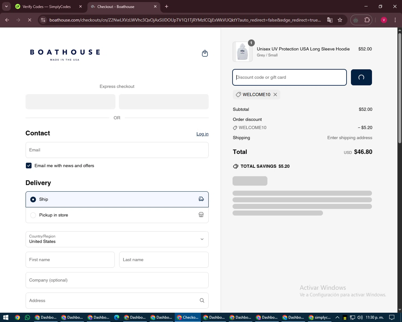The height and width of the screenshot is (322, 402).
Task: Click the First name field
Action: click(x=70, y=259)
